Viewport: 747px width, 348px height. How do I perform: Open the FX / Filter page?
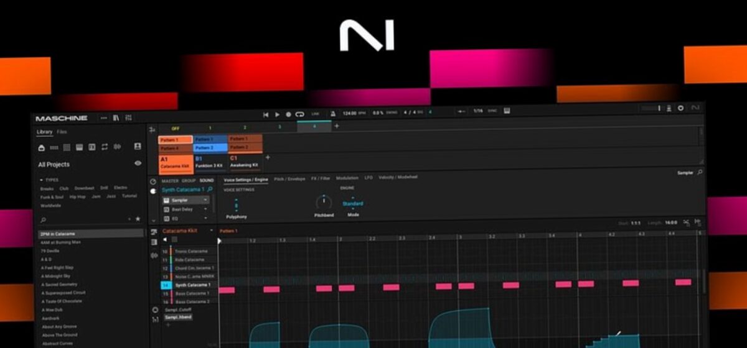point(321,178)
